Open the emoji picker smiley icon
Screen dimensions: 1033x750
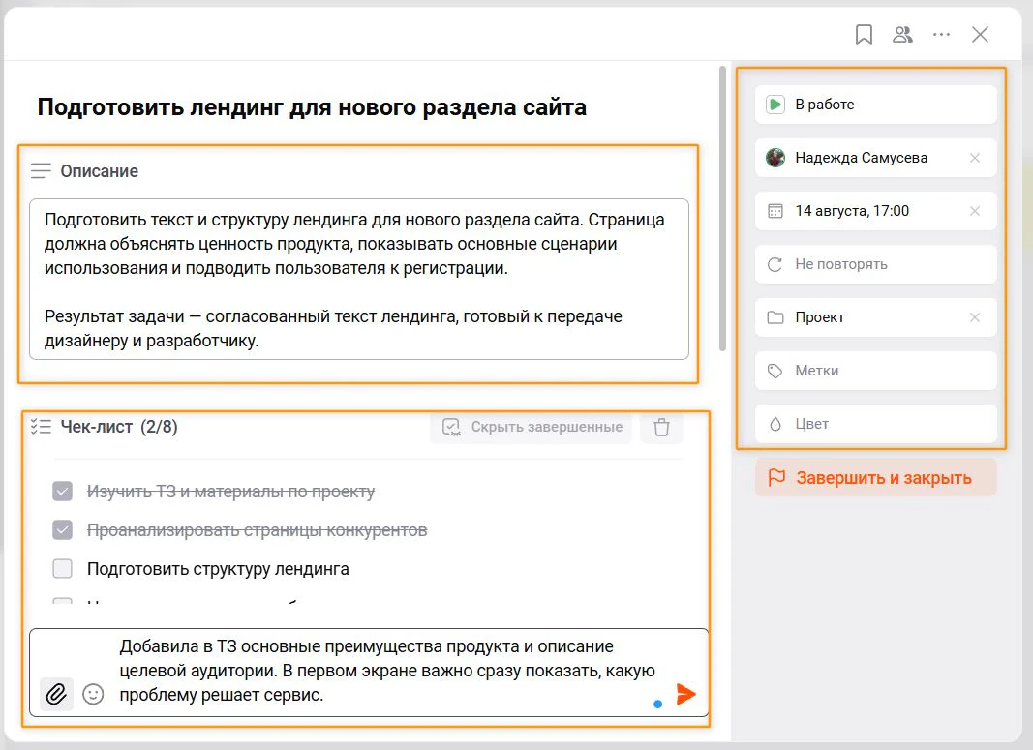point(93,694)
